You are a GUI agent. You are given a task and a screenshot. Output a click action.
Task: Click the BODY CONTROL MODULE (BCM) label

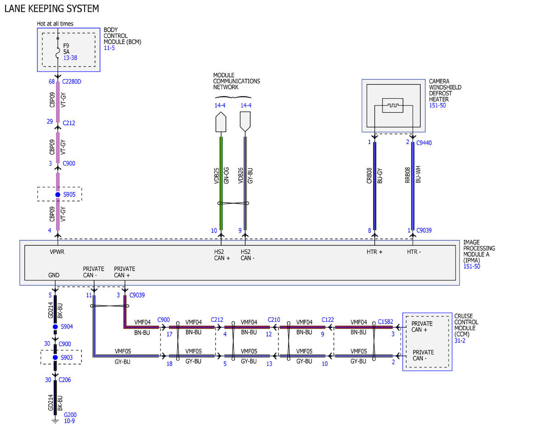(122, 36)
